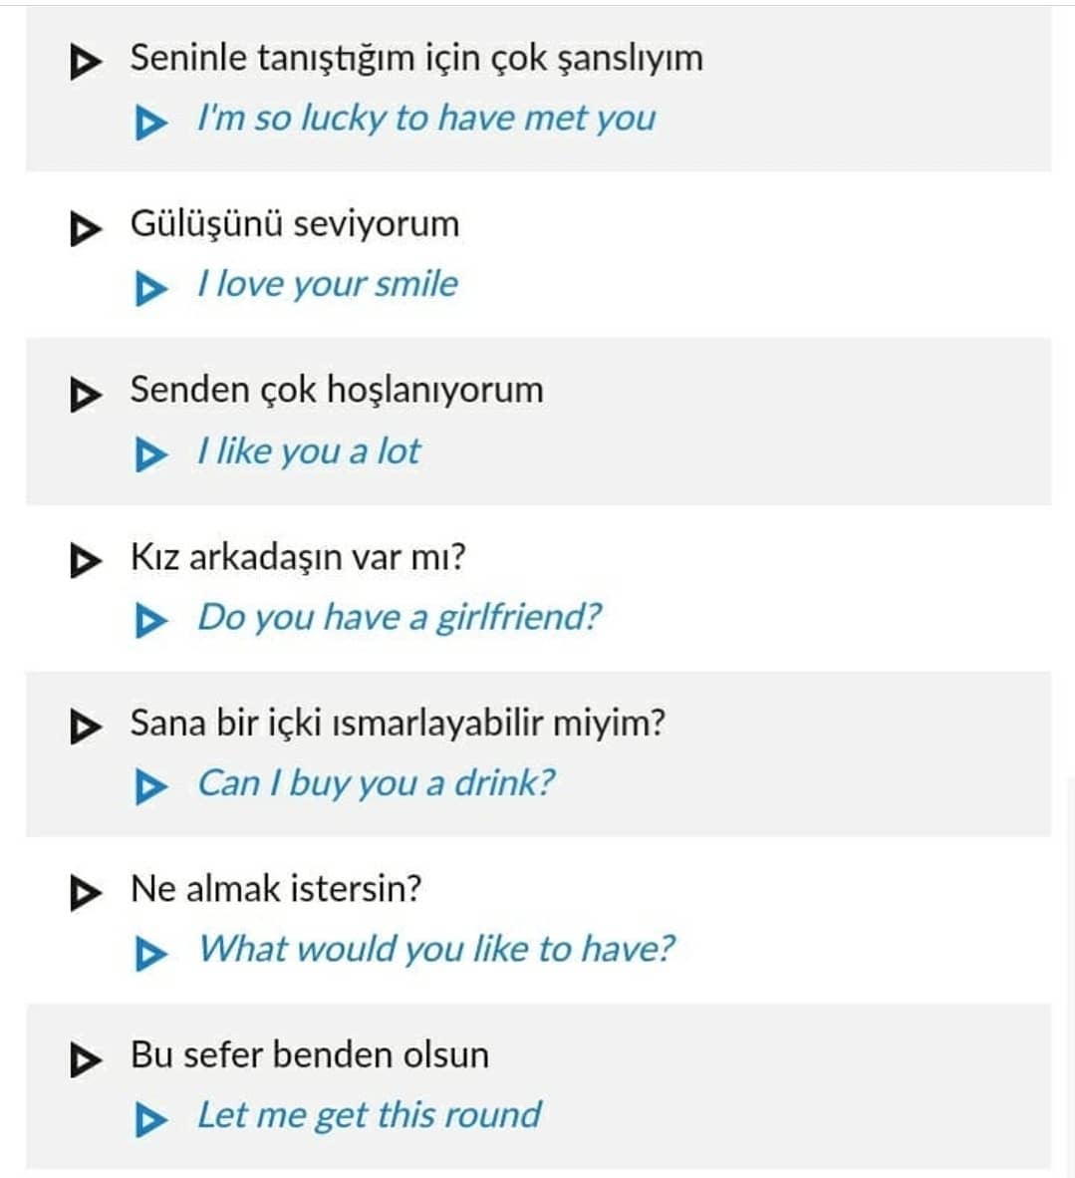1075x1178 pixels.
Task: Play Turkish audio for 'Senden çok hoşlanıyorum'
Action: [86, 395]
